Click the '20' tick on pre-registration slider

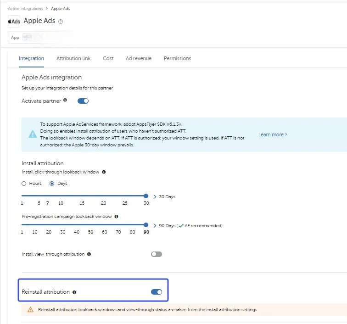(49, 232)
